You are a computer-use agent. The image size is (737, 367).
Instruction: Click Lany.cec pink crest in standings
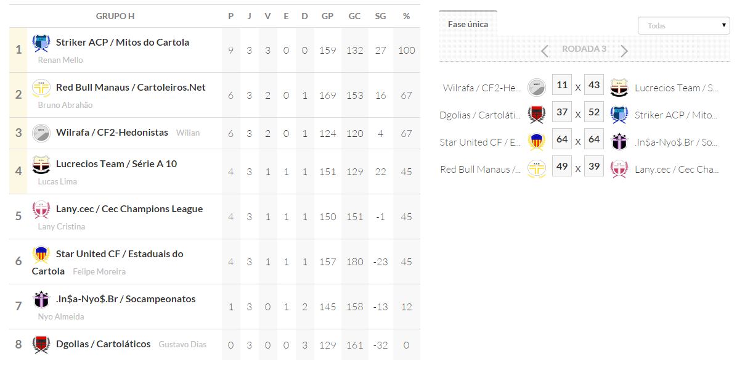[41, 210]
